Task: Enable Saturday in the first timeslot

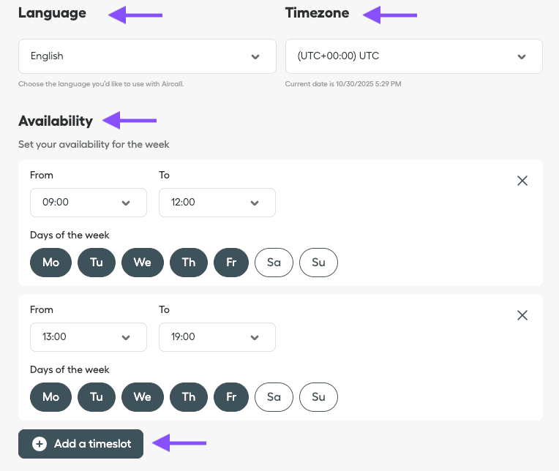Action: (x=274, y=263)
